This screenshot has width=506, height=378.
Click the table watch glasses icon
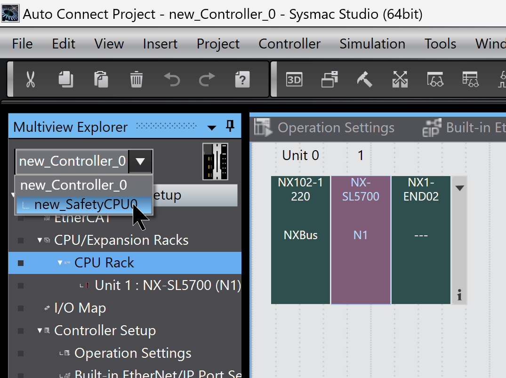pos(471,80)
